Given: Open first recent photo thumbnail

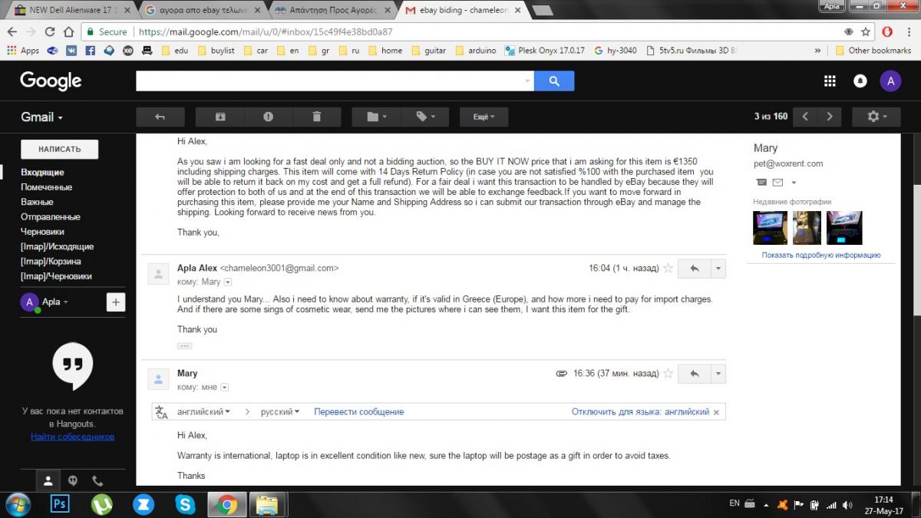Looking at the screenshot, I should [x=770, y=228].
